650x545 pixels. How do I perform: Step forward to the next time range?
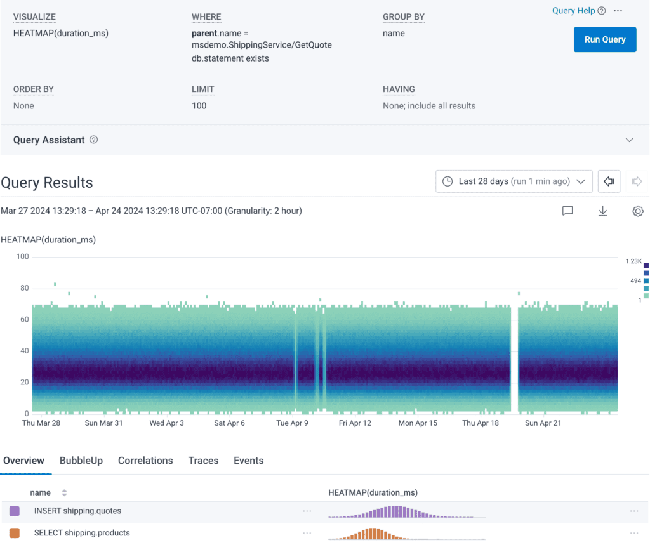coord(637,181)
